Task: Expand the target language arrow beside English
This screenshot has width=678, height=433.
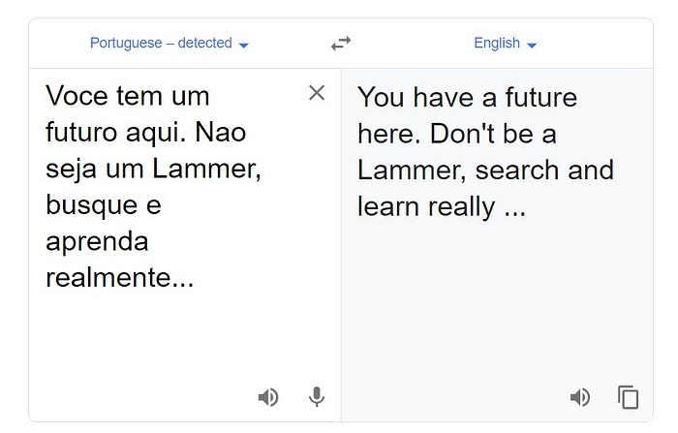Action: [532, 45]
